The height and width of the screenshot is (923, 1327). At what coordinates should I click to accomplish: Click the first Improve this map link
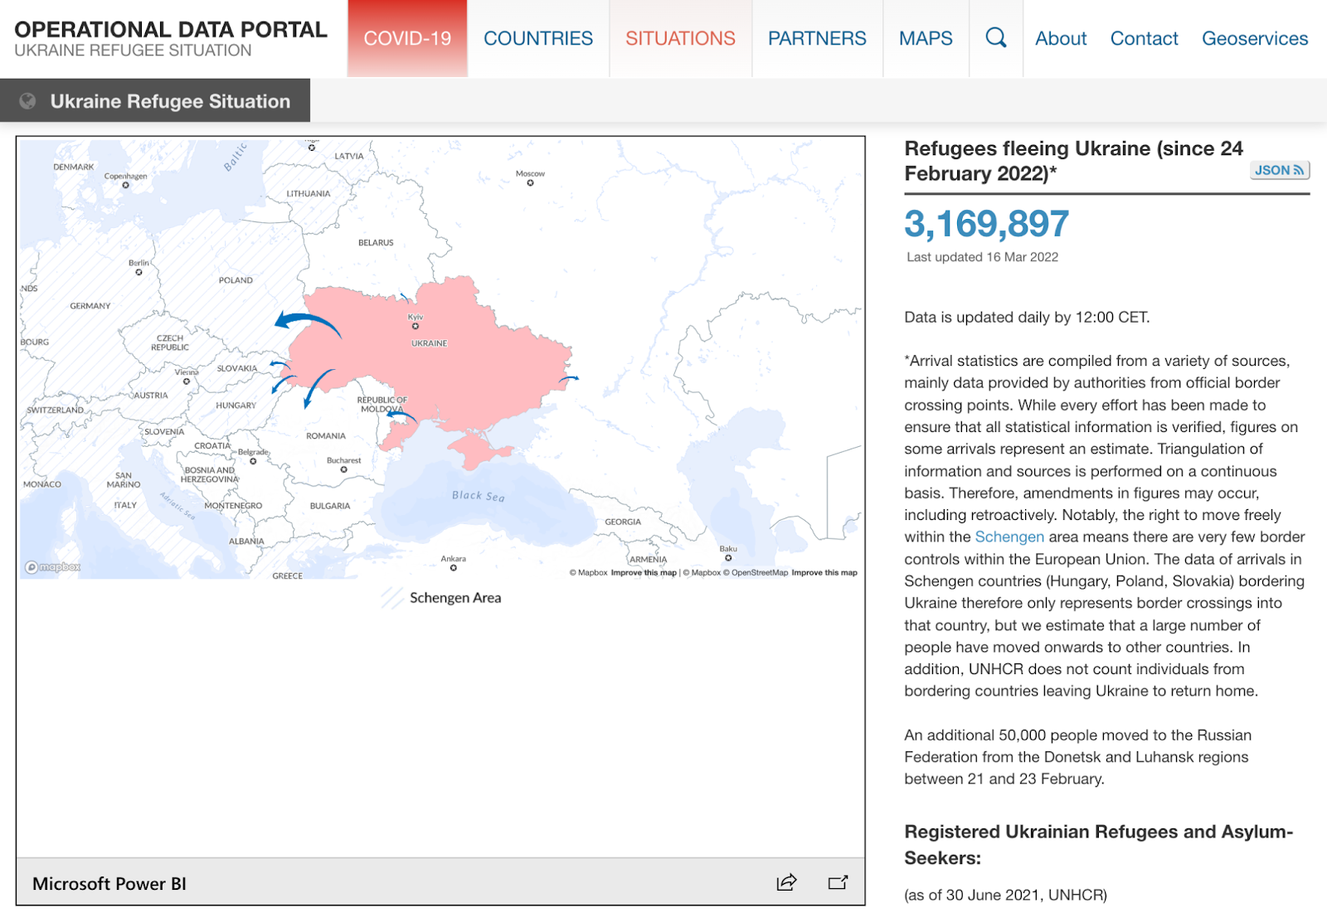[644, 572]
